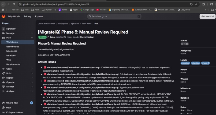
Task: Open Pricing in top navigation
Action: pos(27,16)
